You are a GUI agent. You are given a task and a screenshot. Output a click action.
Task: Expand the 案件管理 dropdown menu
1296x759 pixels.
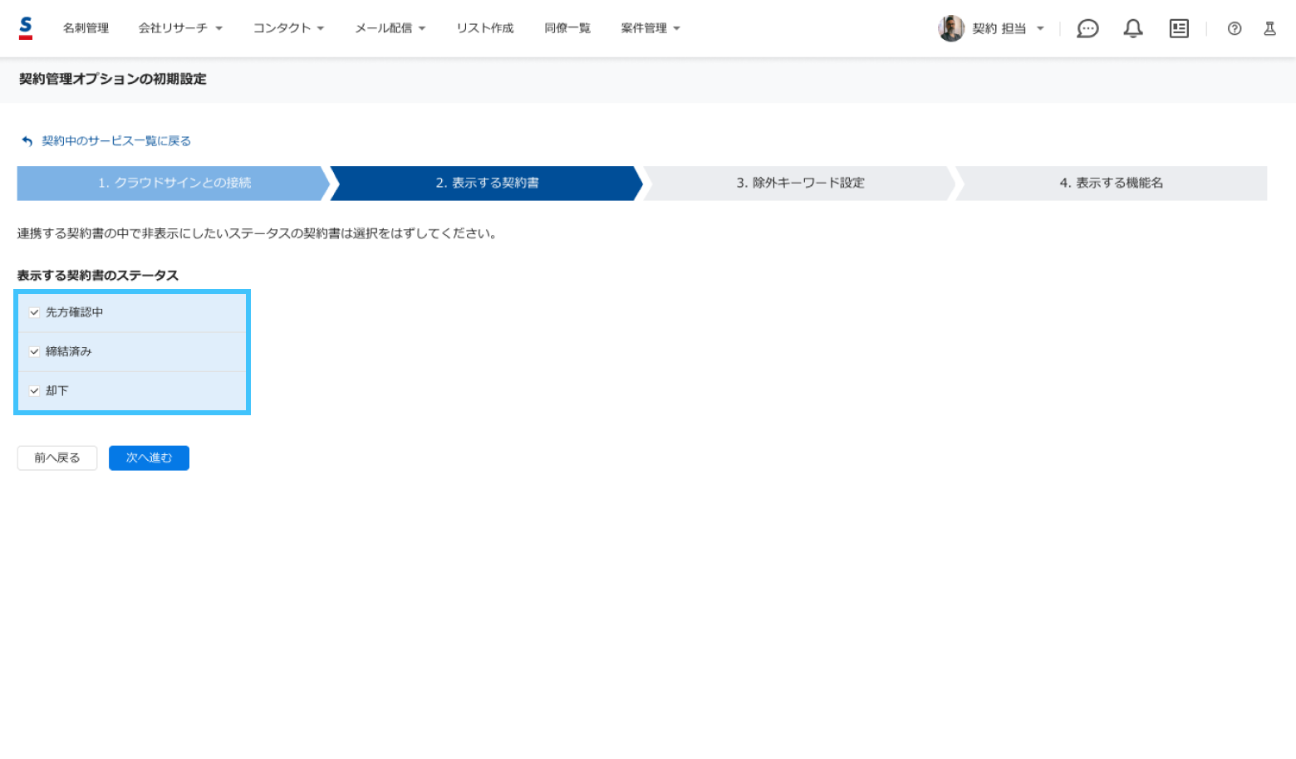coord(650,28)
